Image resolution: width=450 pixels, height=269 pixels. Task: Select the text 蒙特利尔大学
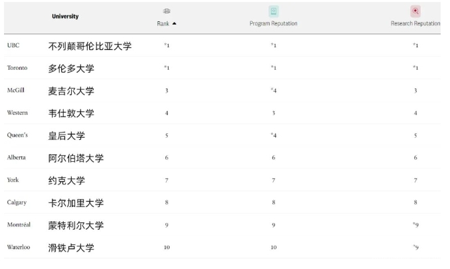tap(76, 225)
